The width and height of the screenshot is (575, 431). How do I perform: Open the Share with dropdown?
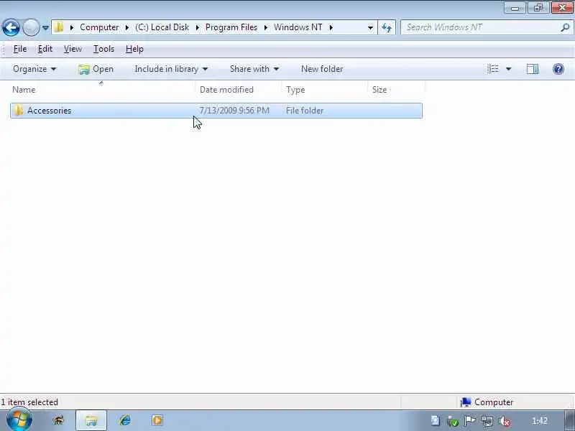coord(254,69)
